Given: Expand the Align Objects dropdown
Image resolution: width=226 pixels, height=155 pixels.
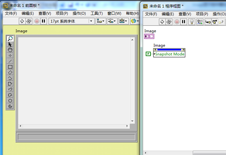Looking at the screenshot, I should tap(101, 21).
